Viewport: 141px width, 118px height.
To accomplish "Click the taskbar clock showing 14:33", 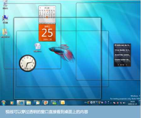I will tap(133, 103).
